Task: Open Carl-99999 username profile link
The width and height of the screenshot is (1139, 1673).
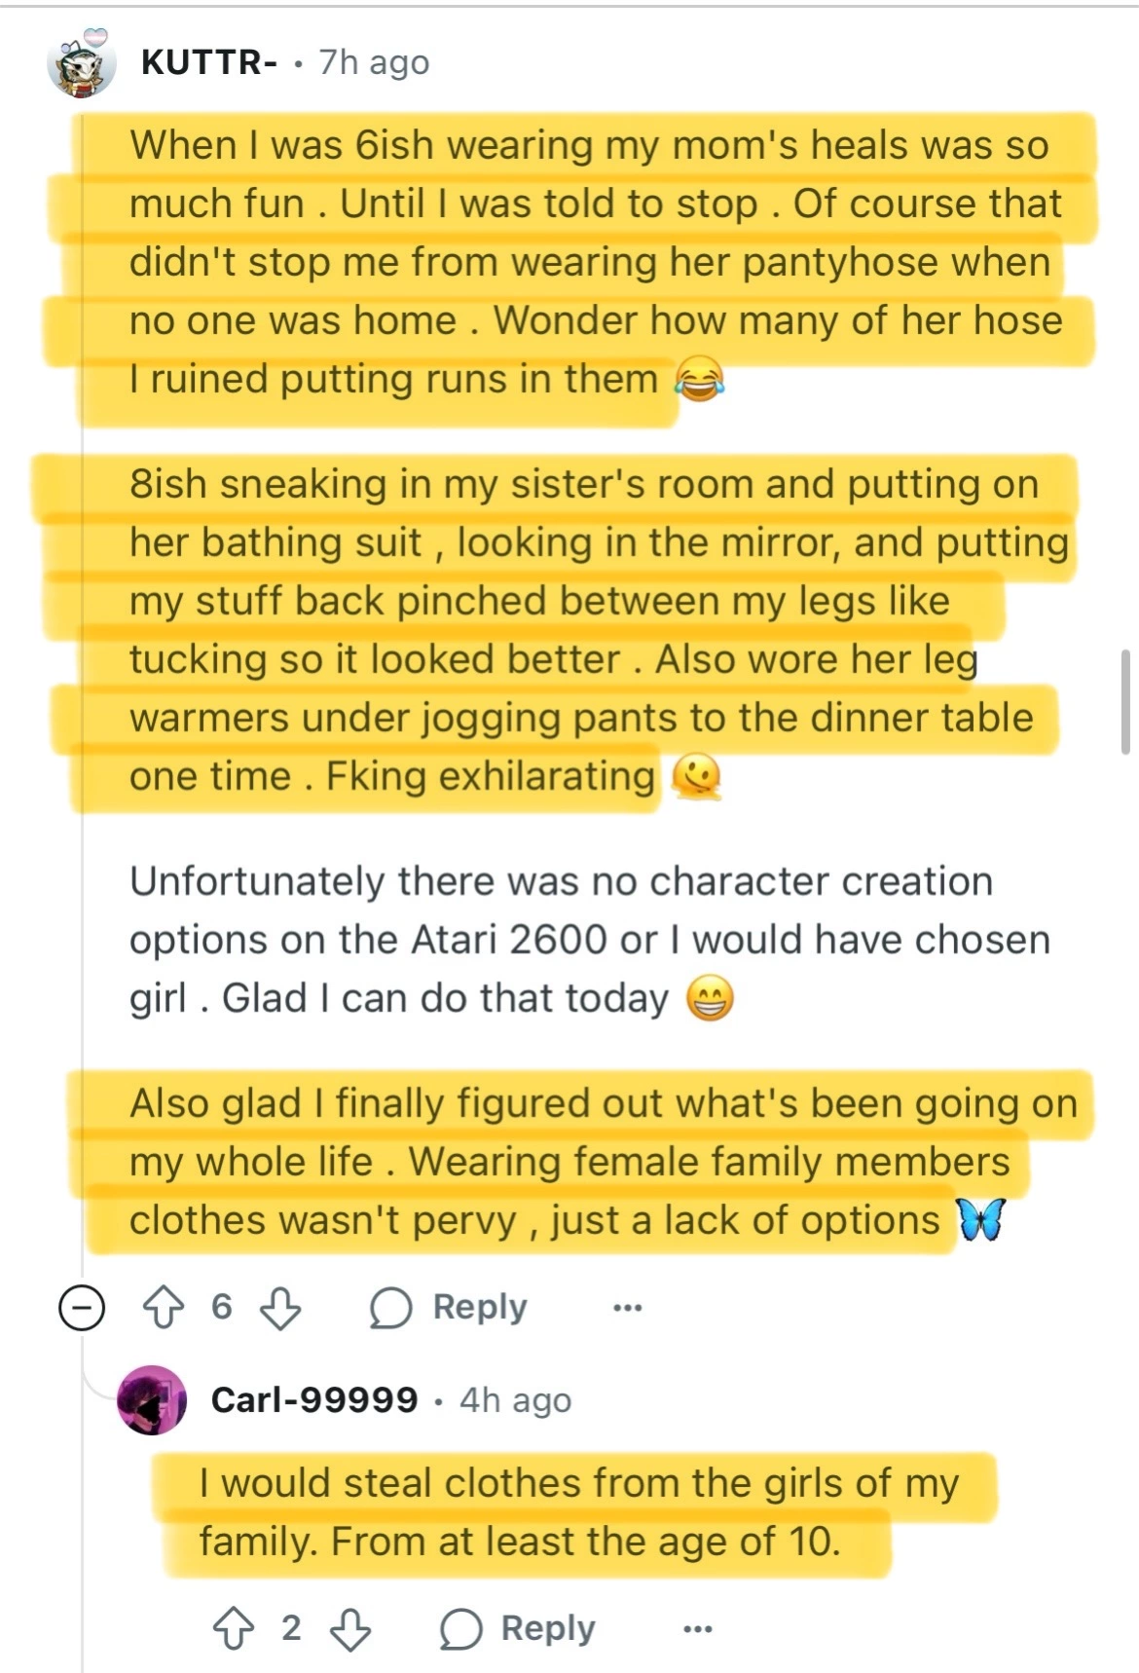Action: point(314,1400)
